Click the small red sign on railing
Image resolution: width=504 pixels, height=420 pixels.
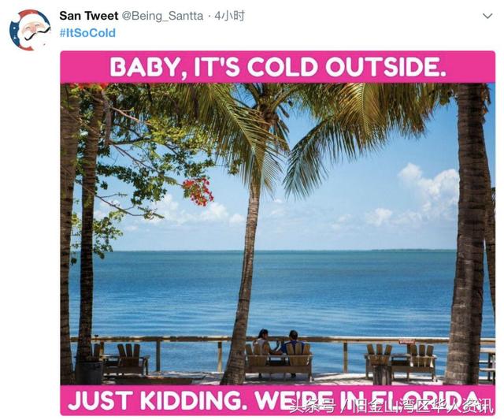(407, 341)
